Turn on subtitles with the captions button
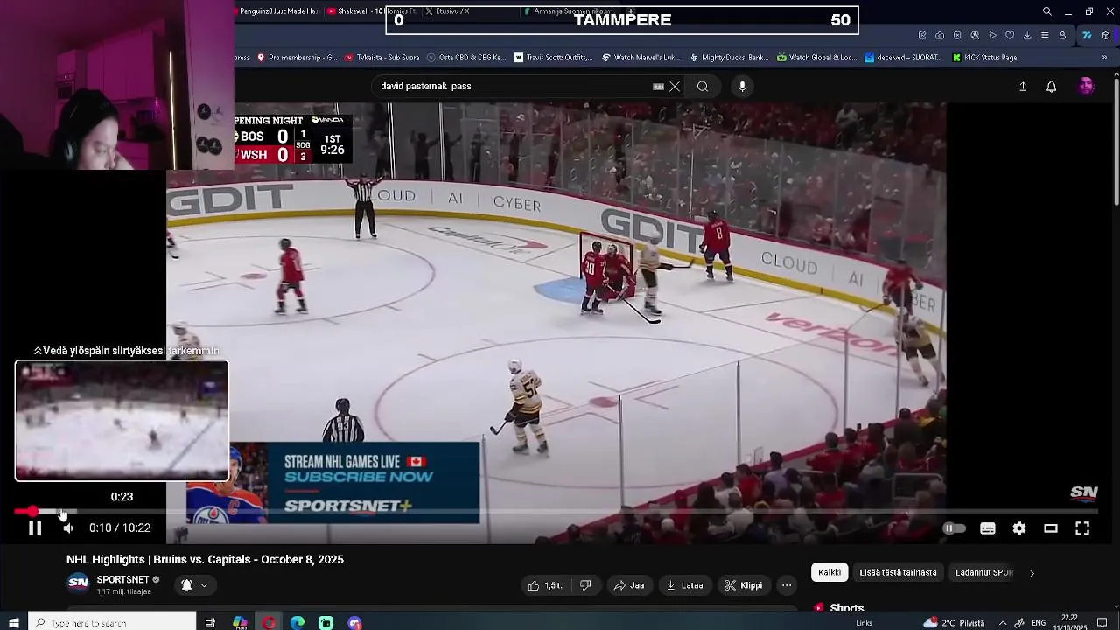Viewport: 1120px width, 630px height. click(x=988, y=528)
